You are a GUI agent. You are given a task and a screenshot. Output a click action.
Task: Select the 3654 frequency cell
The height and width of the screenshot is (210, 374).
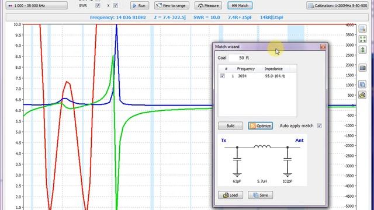(x=243, y=76)
